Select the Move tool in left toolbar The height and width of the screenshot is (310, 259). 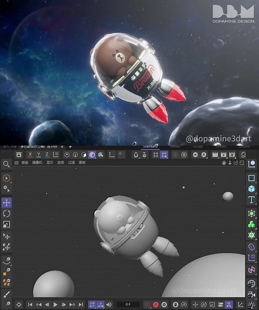pos(7,203)
